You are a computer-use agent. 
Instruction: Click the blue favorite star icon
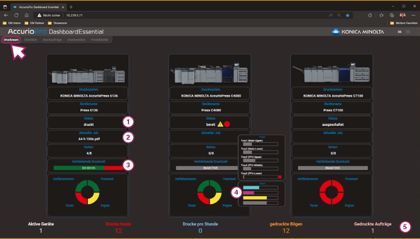[348, 15]
